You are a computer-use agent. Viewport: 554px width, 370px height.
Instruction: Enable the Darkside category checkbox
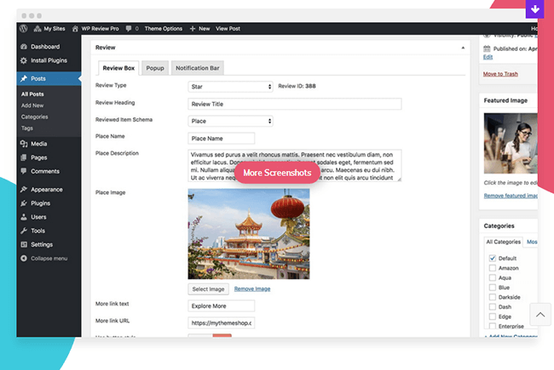pyautogui.click(x=493, y=296)
